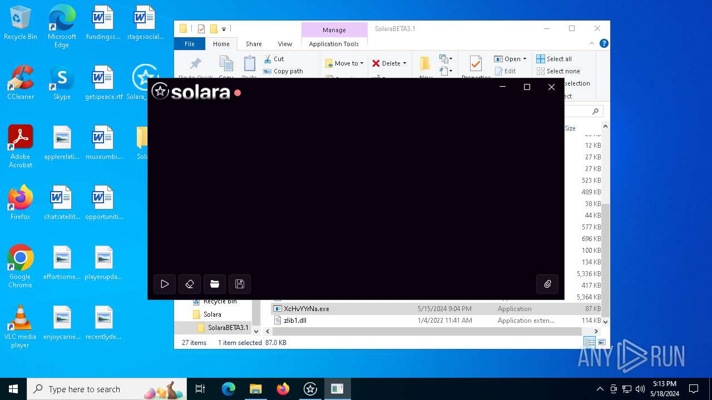The width and height of the screenshot is (712, 400).
Task: Clear the editor with Solara's eraser icon
Action: pos(190,284)
